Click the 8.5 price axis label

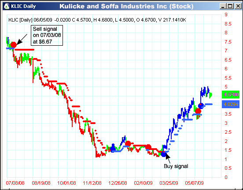click(x=228, y=24)
